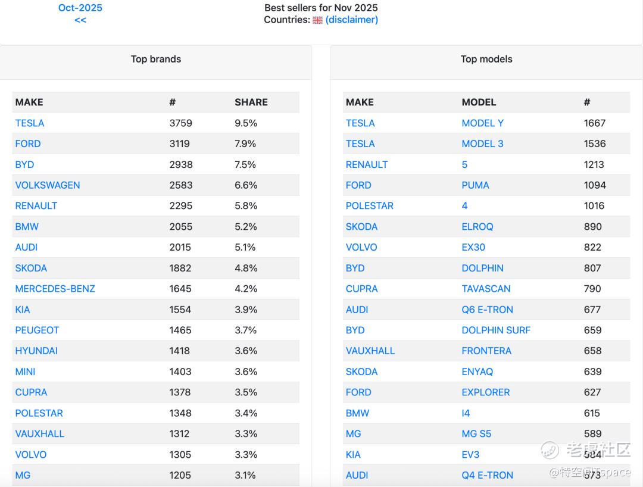Click VOLKSWAGEN in the Top brands list
This screenshot has height=487, width=643.
(48, 185)
